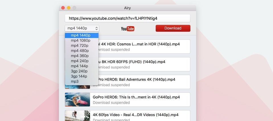Select mp3 audio format option
The height and width of the screenshot is (121, 273).
pyautogui.click(x=82, y=81)
